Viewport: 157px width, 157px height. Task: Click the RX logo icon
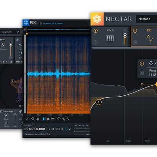[x=26, y=23]
